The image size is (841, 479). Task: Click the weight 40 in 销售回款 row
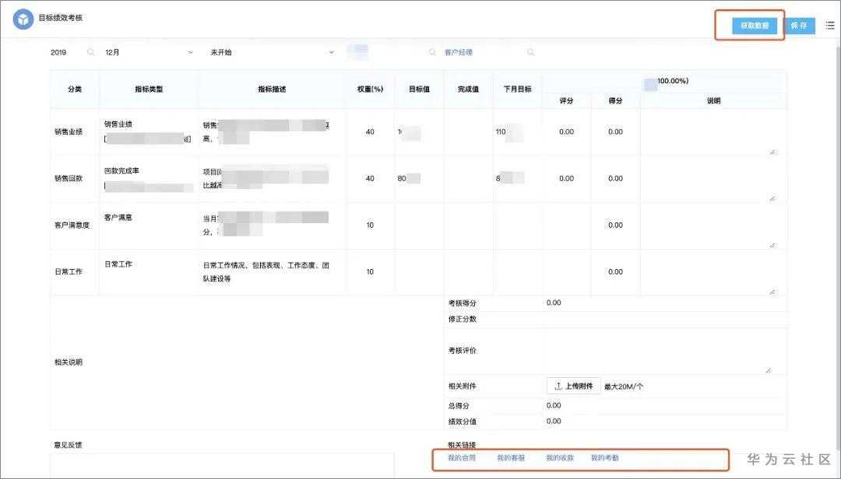pyautogui.click(x=370, y=178)
